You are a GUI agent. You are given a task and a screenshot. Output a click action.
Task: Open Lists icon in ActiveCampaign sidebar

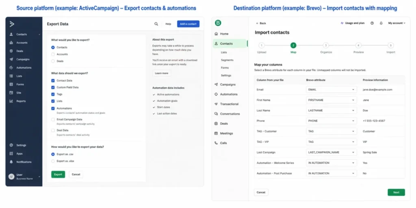tap(11, 76)
